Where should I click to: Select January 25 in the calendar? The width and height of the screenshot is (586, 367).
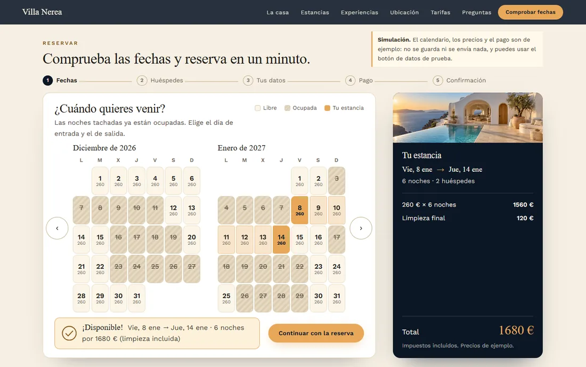pos(226,298)
